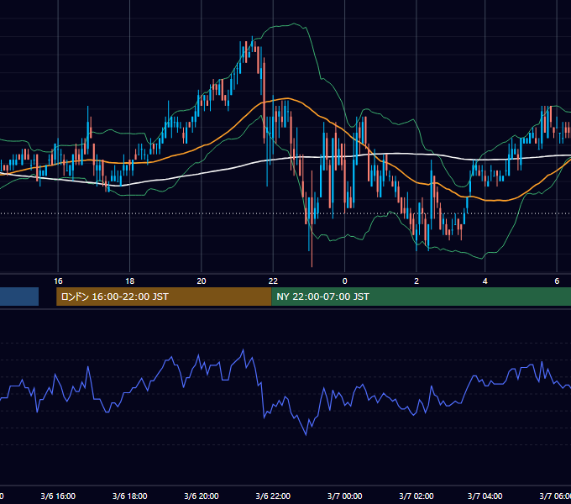This screenshot has height=504, width=571.
Task: Click the 3/7 04:00 date label
Action: 485,496
